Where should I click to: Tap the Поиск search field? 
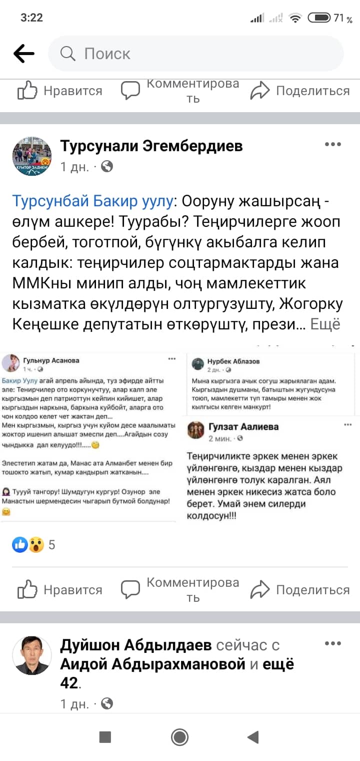[x=195, y=54]
